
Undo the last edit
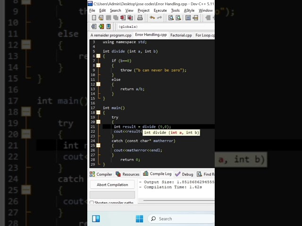(152, 18)
